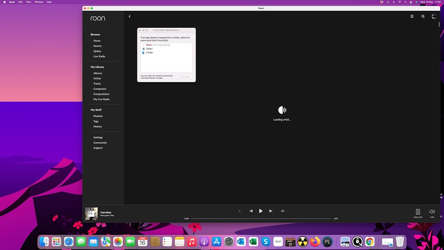The width and height of the screenshot is (444, 250).
Task: Skip to the next track
Action: coord(271,211)
